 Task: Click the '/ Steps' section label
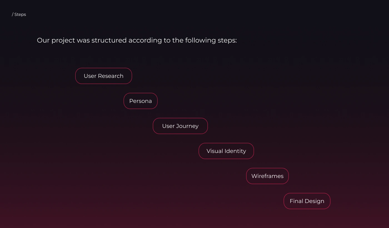pyautogui.click(x=19, y=14)
